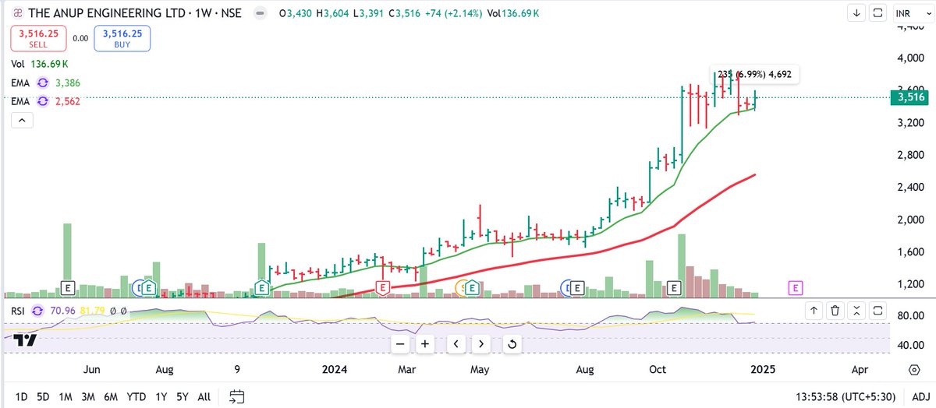Click the EMA 2,562 legend label
This screenshot has width=936, height=408.
click(x=20, y=101)
